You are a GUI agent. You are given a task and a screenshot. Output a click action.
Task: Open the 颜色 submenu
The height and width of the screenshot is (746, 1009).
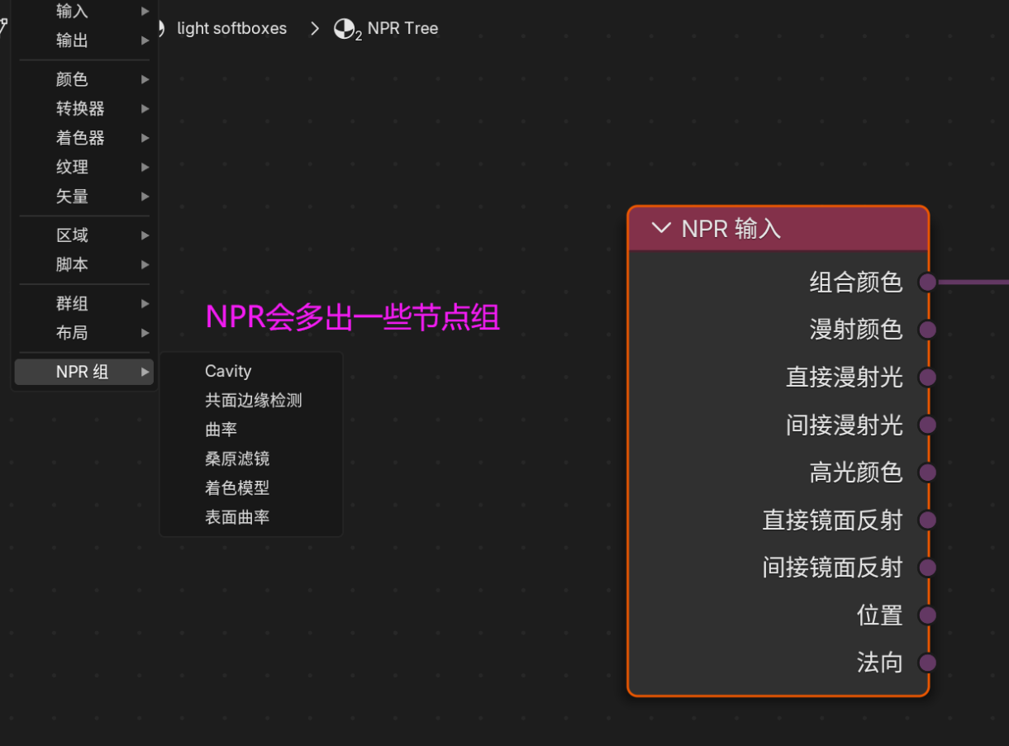click(x=84, y=79)
